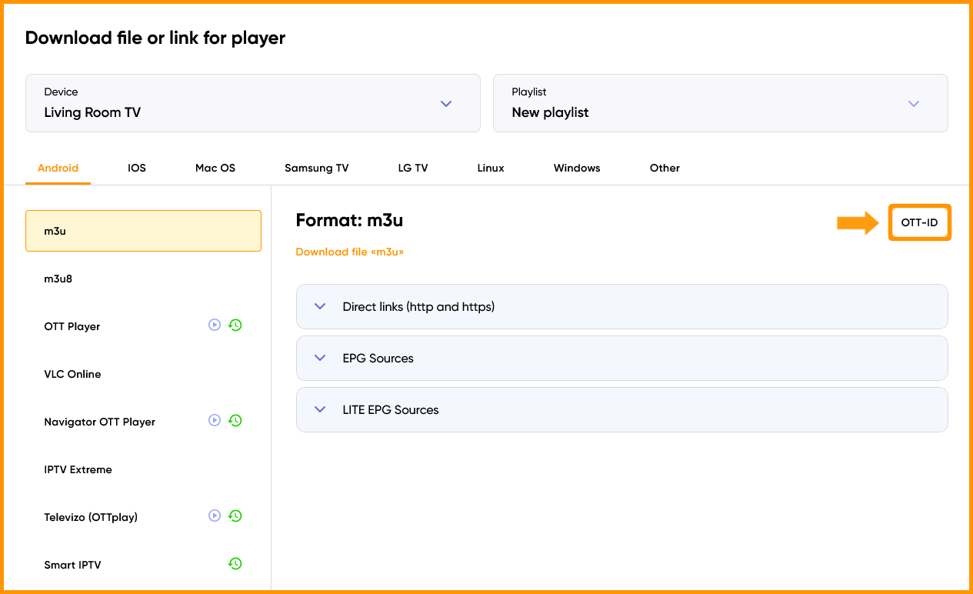973x594 pixels.
Task: Select the m3u8 format in sidebar
Action: pyautogui.click(x=143, y=279)
